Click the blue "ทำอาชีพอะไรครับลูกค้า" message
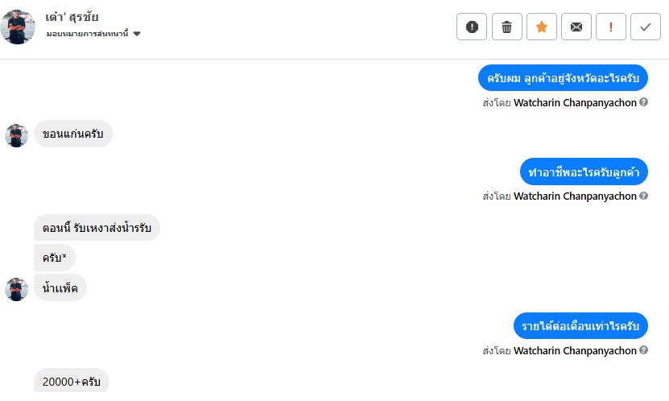The image size is (669, 401). 584,172
